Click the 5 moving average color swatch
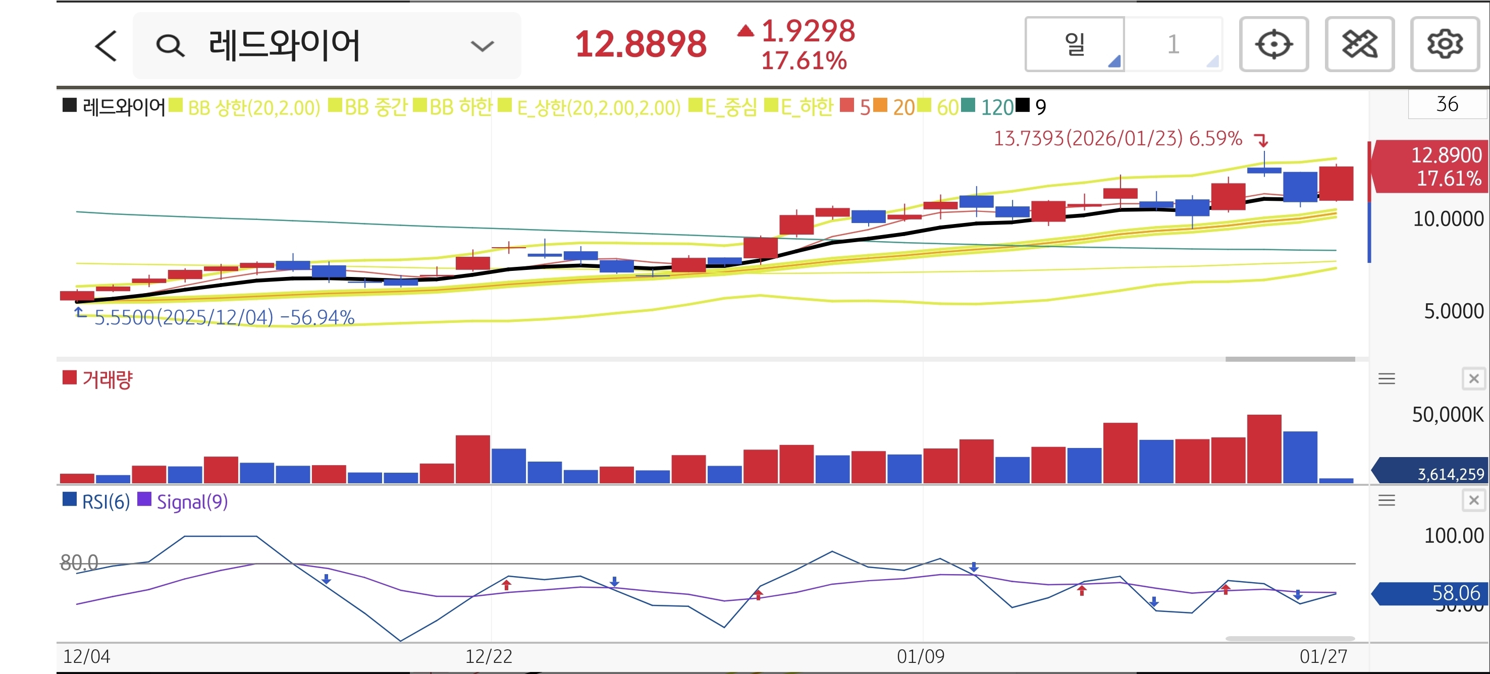 point(847,106)
